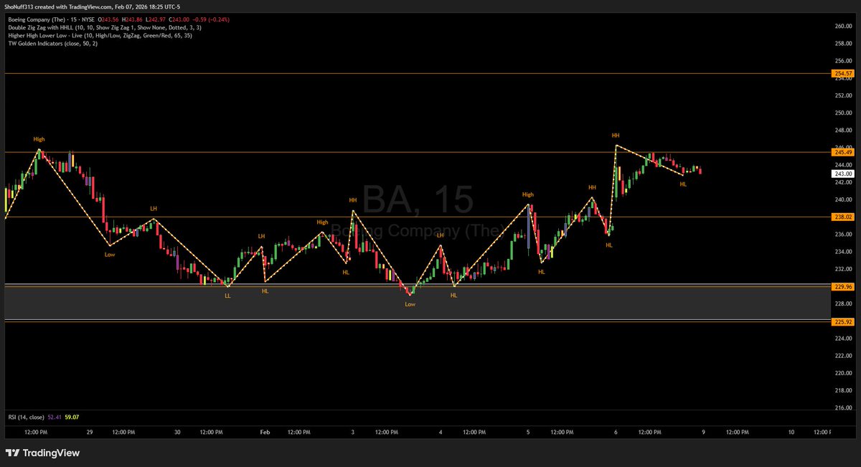Click the 256.00 price axis value
The image size is (861, 467).
click(x=843, y=60)
